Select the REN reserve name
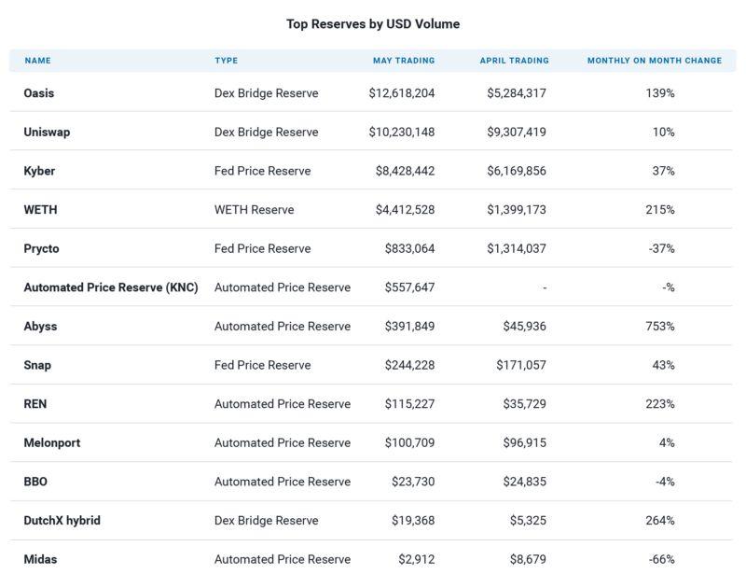This screenshot has width=746, height=588. (x=35, y=404)
